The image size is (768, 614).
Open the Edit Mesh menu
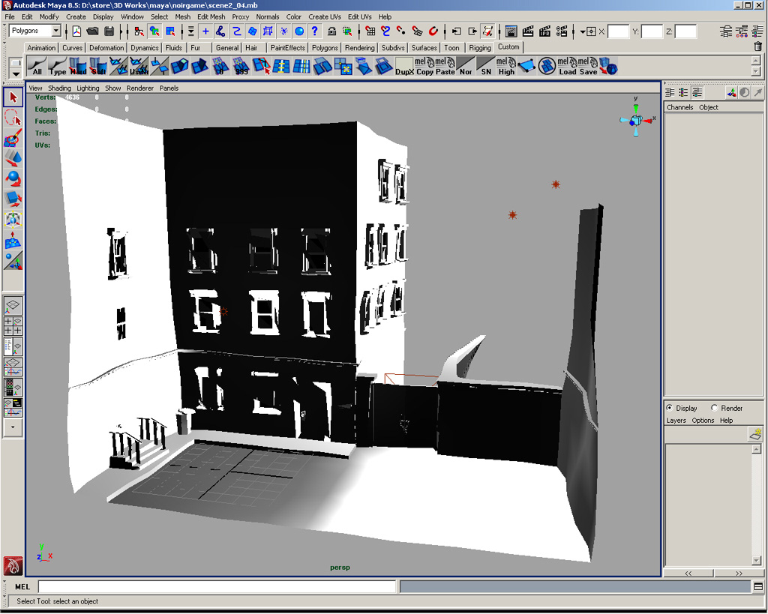(x=211, y=16)
